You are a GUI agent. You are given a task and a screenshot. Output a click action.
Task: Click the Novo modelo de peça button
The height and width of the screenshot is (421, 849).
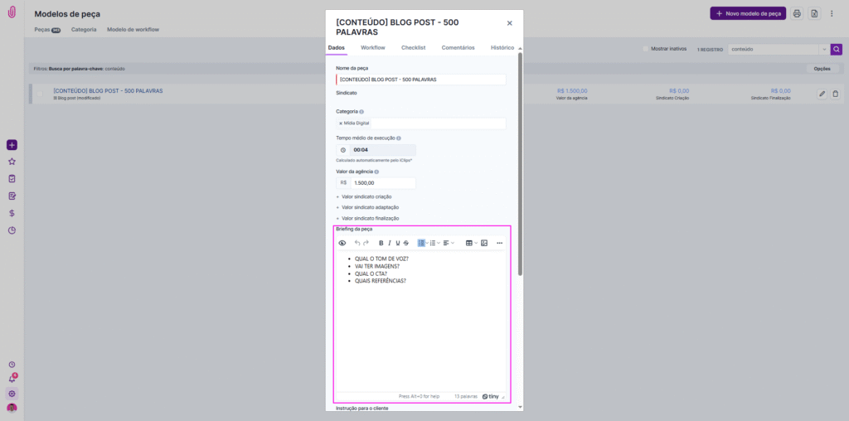point(747,13)
